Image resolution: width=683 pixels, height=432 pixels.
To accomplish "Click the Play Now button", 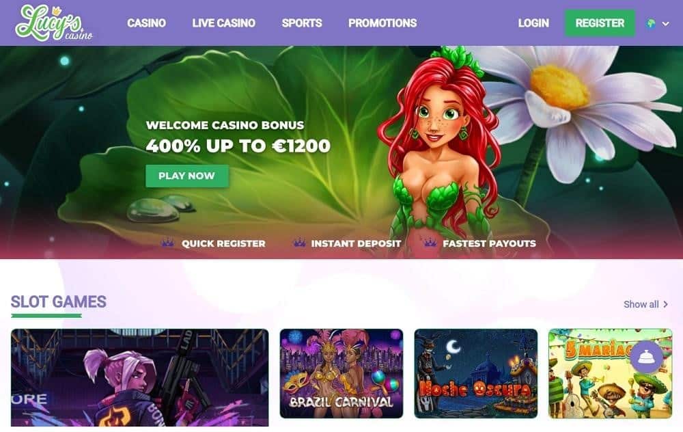I will [x=187, y=176].
